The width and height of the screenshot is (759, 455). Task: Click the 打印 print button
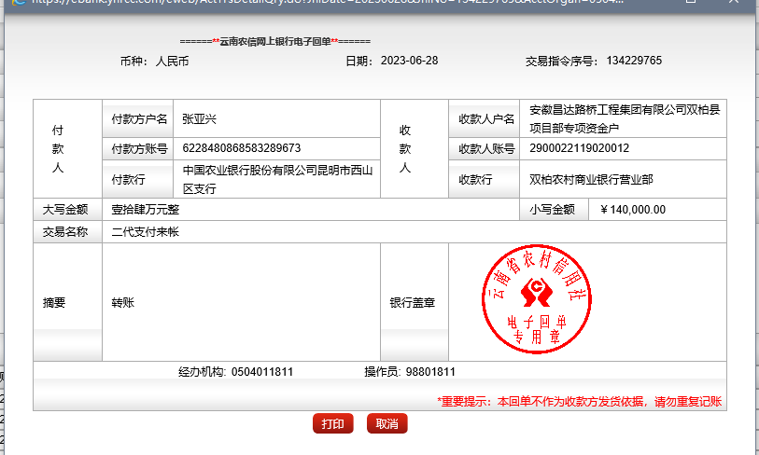(332, 423)
